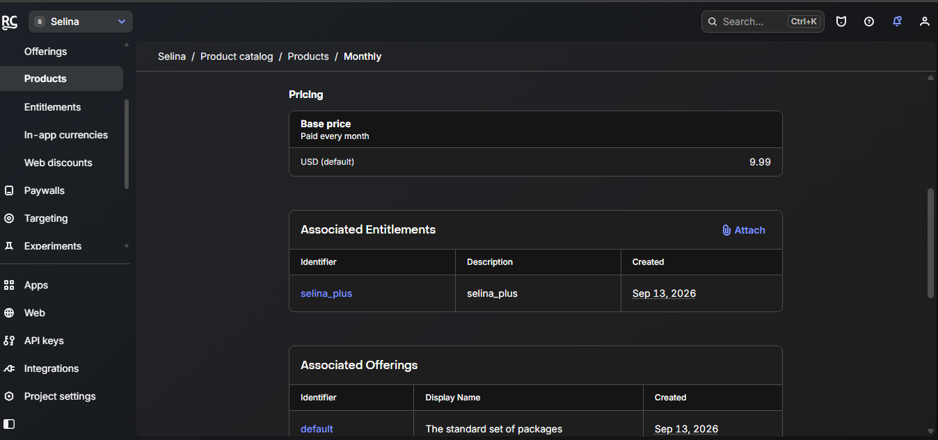The height and width of the screenshot is (440, 938).
Task: Click the Web globe icon
Action: (9, 313)
